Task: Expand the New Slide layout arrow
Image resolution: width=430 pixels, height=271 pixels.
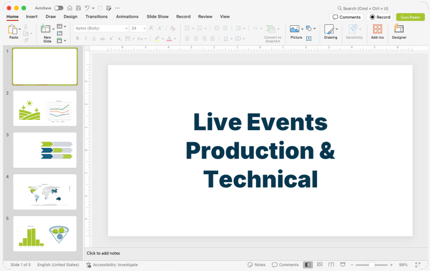Action: (x=53, y=29)
